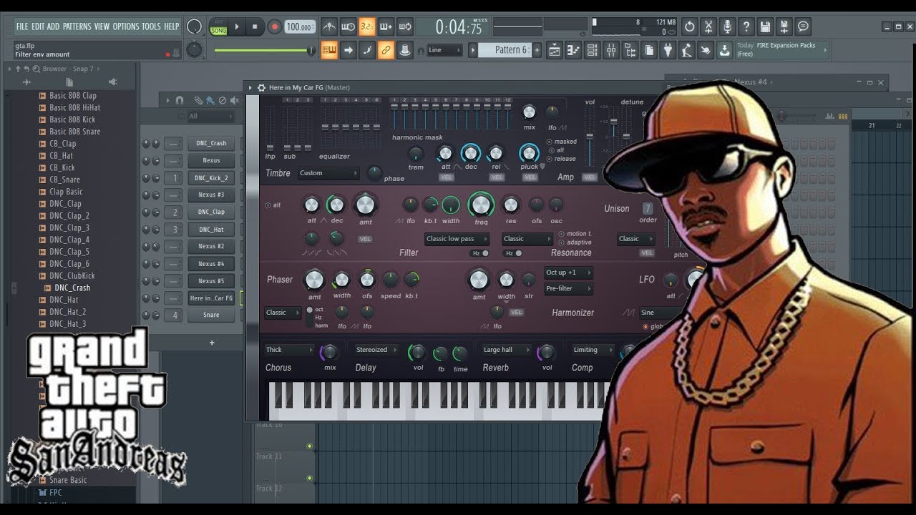Open plugin gear options in Here in My Car

pos(260,87)
